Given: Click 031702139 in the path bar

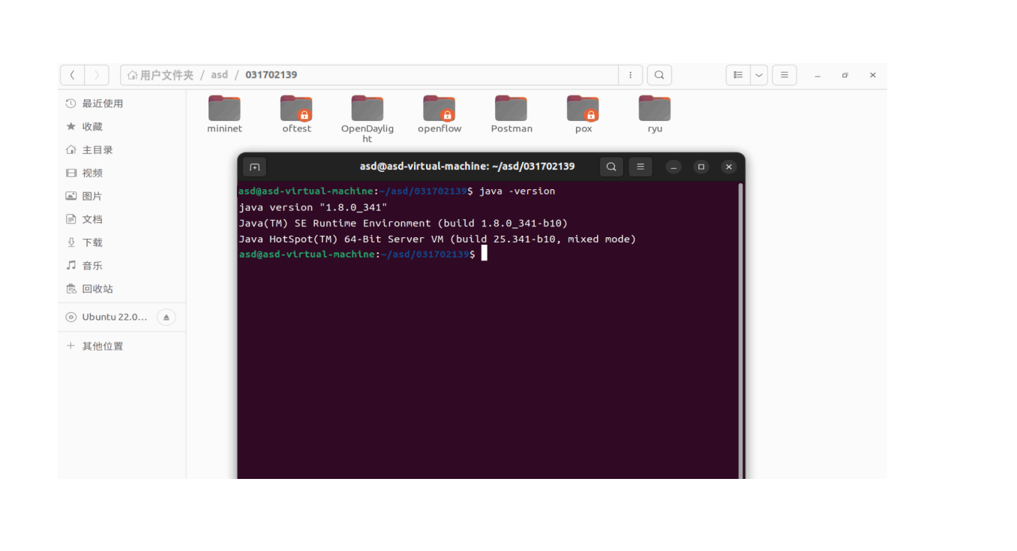Looking at the screenshot, I should click(271, 75).
